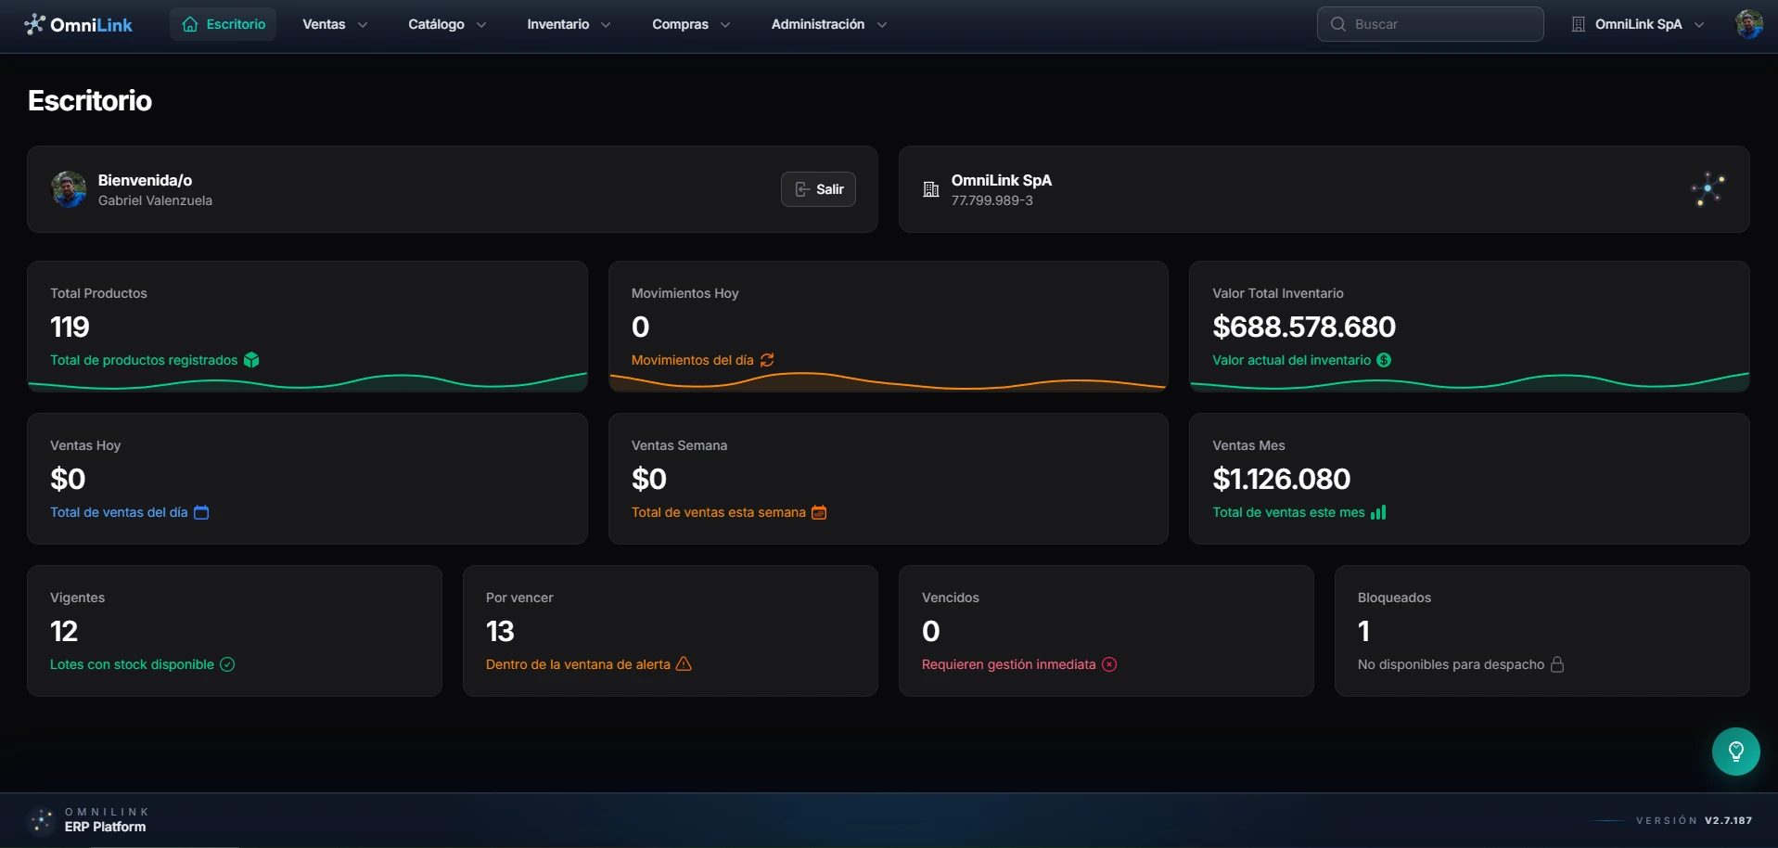Click Lotes con stock disponible text

click(x=132, y=664)
